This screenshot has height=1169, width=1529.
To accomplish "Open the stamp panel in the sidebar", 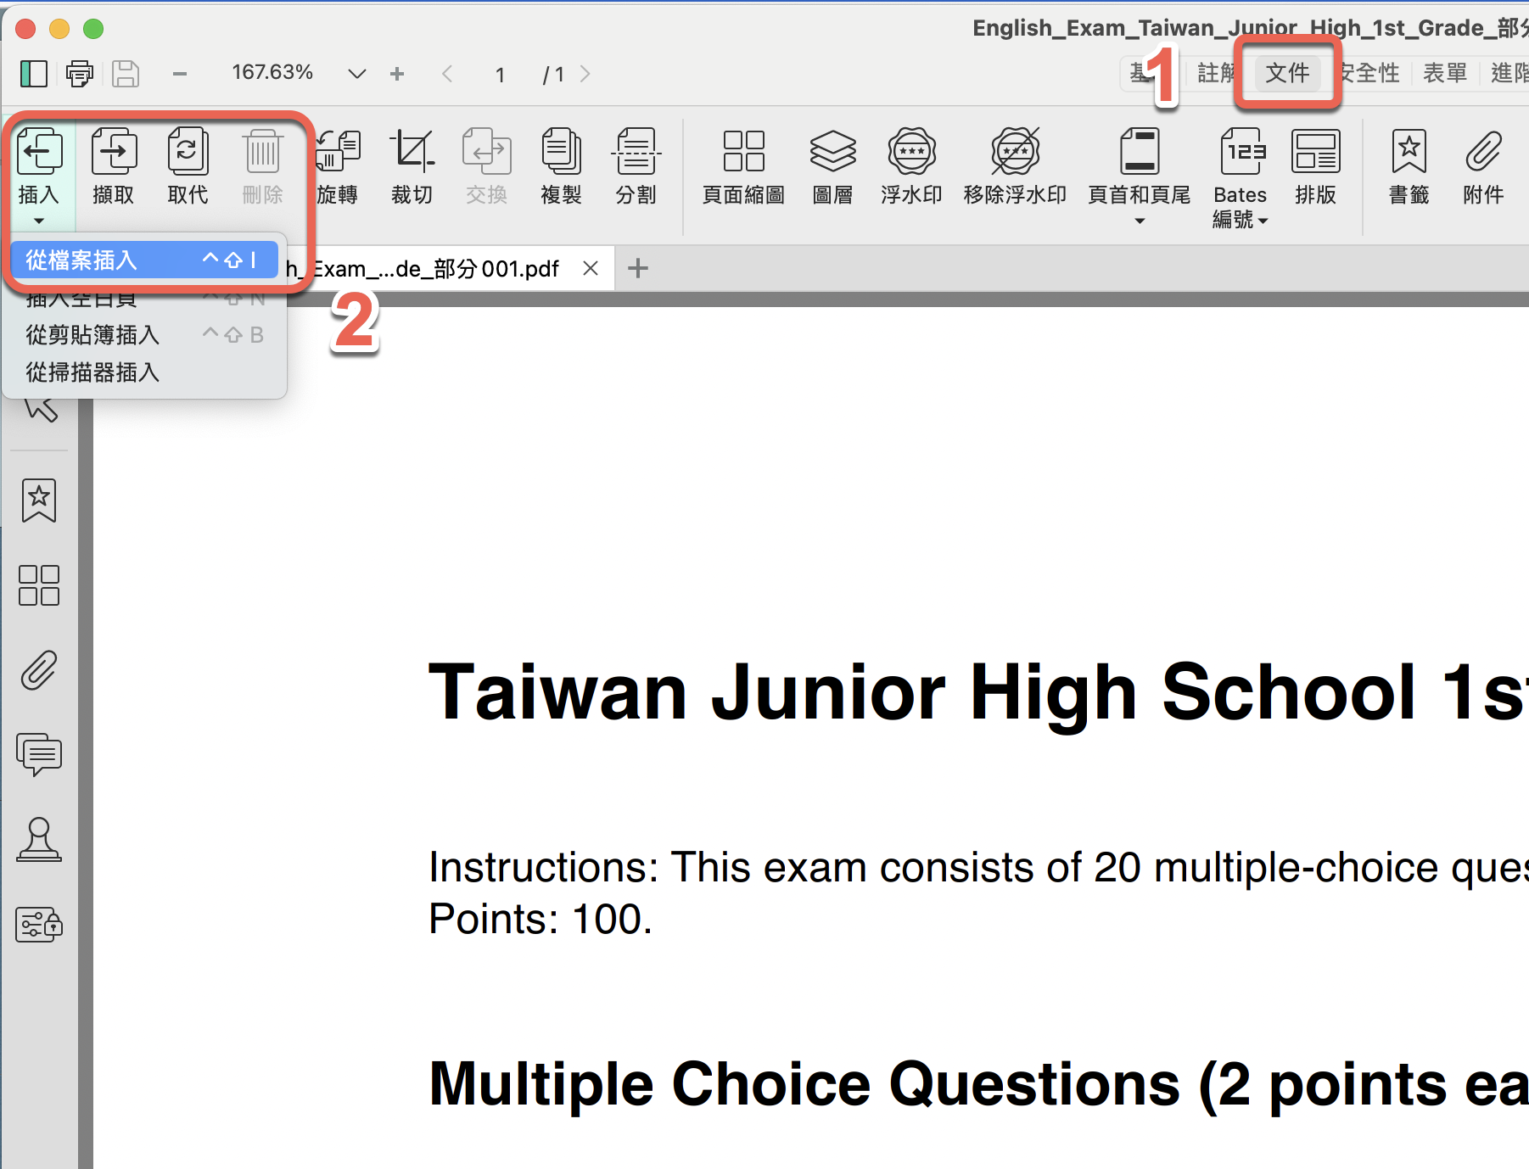I will coord(39,840).
